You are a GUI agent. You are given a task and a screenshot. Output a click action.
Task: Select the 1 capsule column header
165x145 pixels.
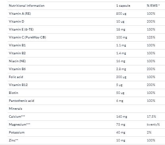[123, 6]
